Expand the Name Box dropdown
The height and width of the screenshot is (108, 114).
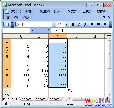point(32,31)
